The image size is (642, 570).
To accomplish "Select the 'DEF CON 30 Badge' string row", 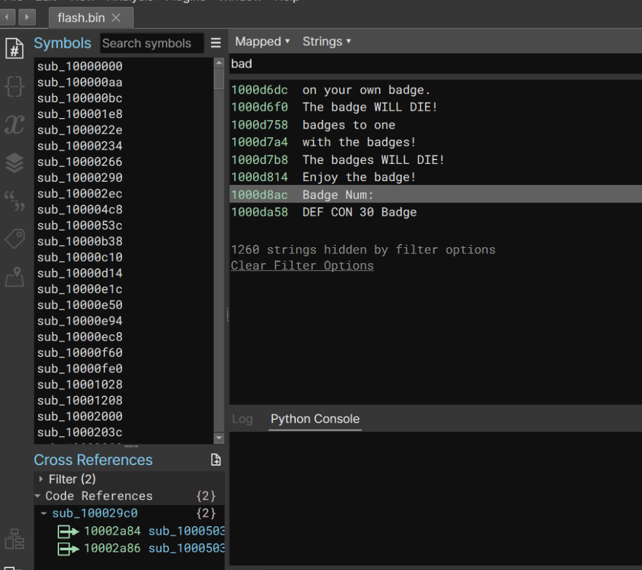I will coord(359,212).
